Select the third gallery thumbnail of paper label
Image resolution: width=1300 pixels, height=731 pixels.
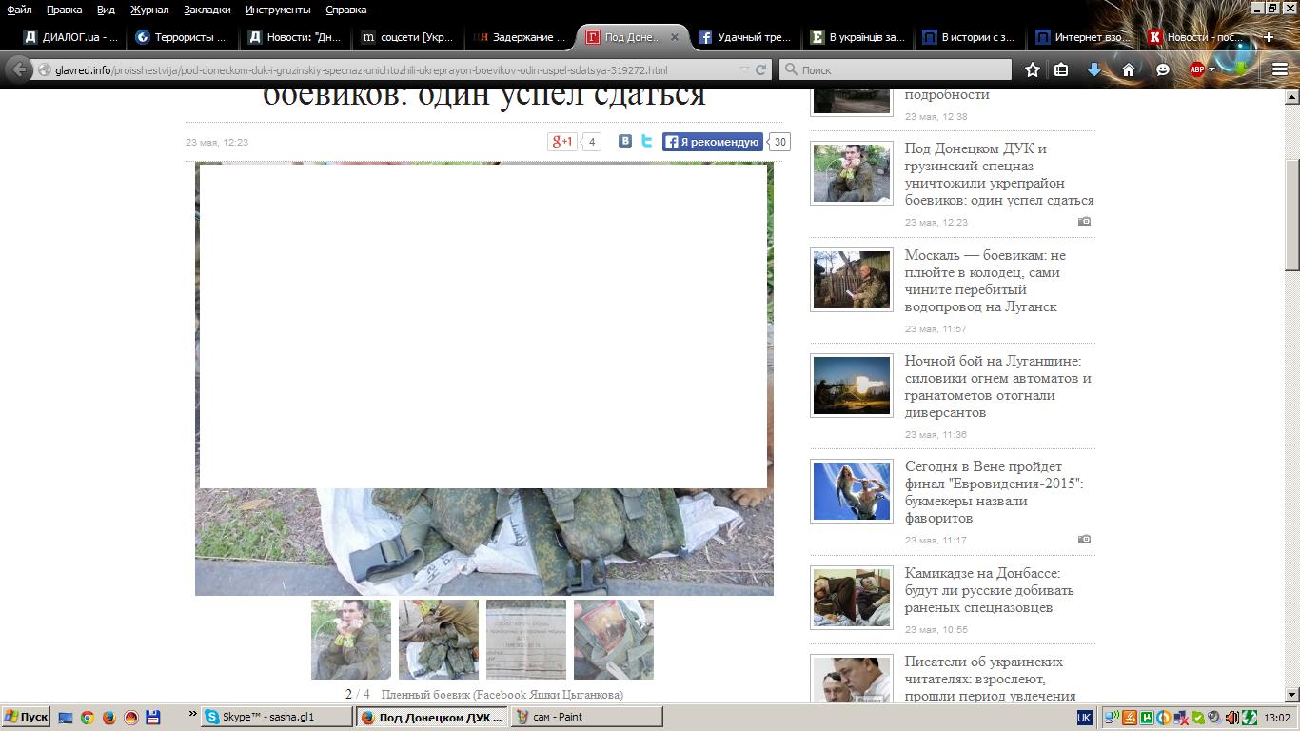pyautogui.click(x=526, y=639)
